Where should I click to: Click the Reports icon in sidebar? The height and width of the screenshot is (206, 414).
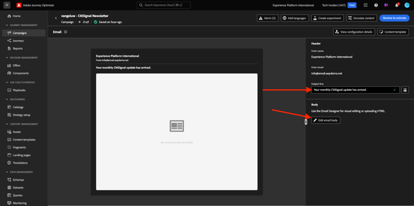pos(9,48)
